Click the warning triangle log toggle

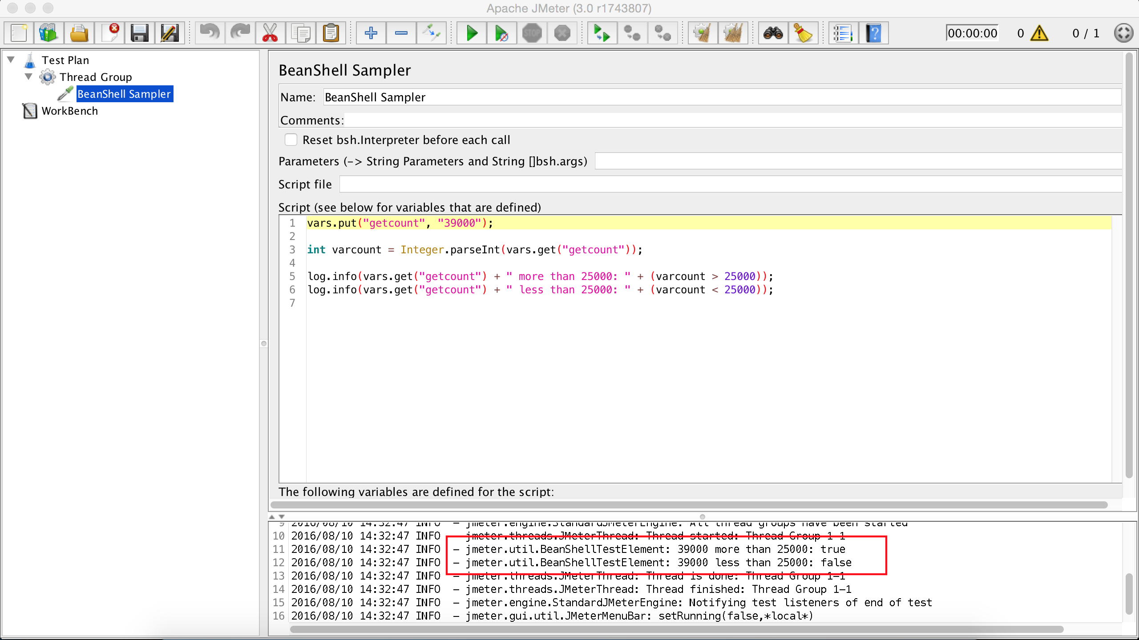click(x=1039, y=33)
